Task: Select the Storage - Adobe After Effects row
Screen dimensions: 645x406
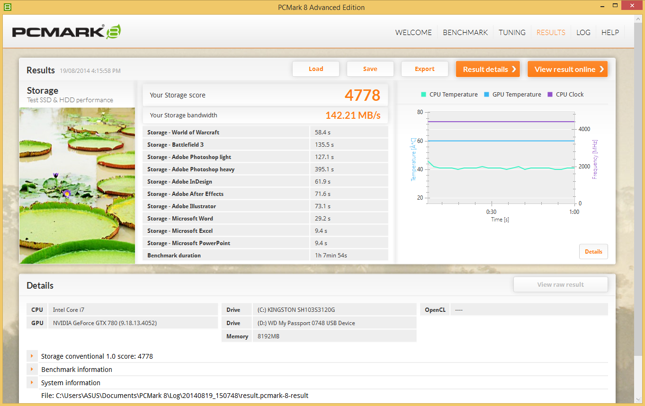Action: (x=265, y=194)
